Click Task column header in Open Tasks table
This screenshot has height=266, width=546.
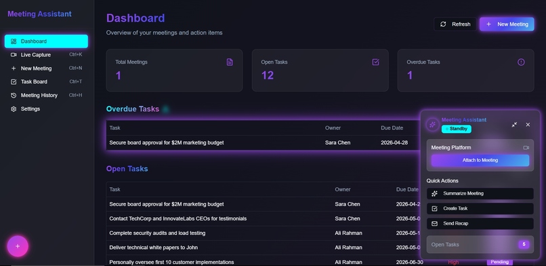(115, 189)
